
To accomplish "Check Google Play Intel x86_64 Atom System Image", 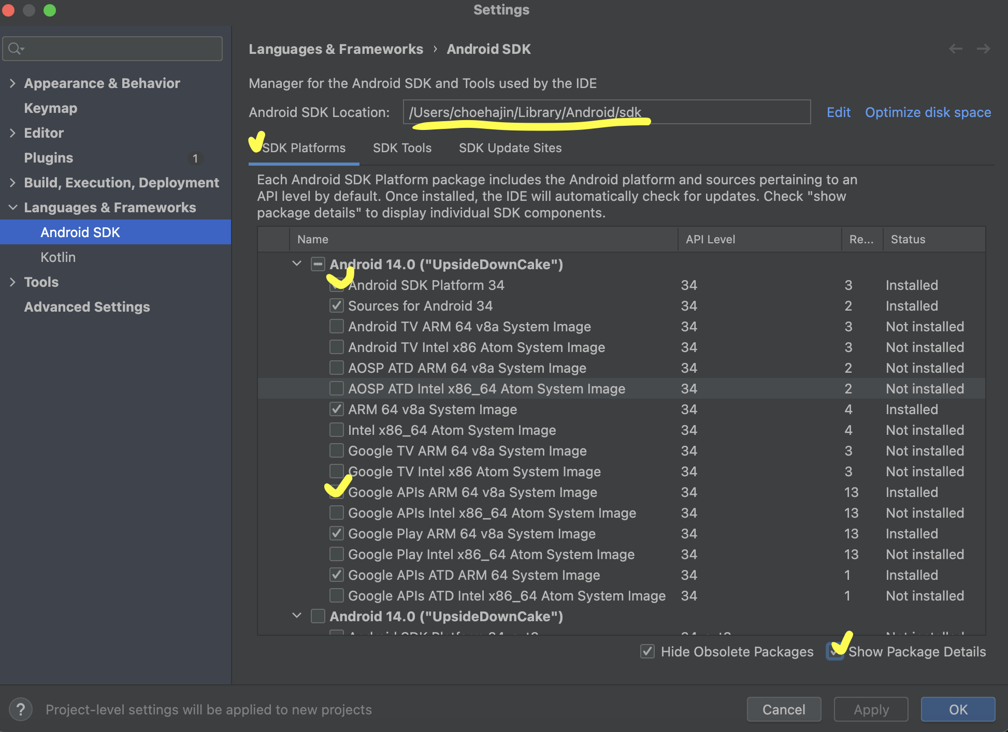I will coord(337,554).
